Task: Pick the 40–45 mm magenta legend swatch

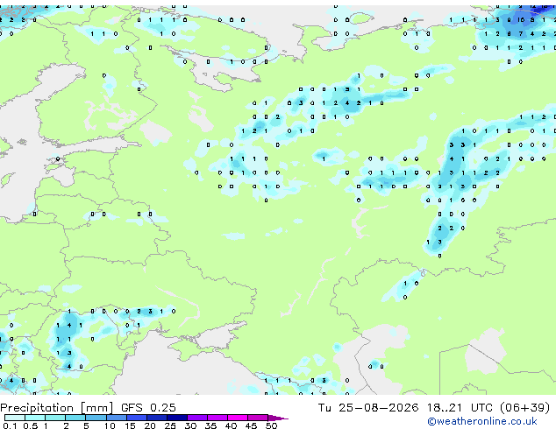Action: pyautogui.click(x=238, y=418)
